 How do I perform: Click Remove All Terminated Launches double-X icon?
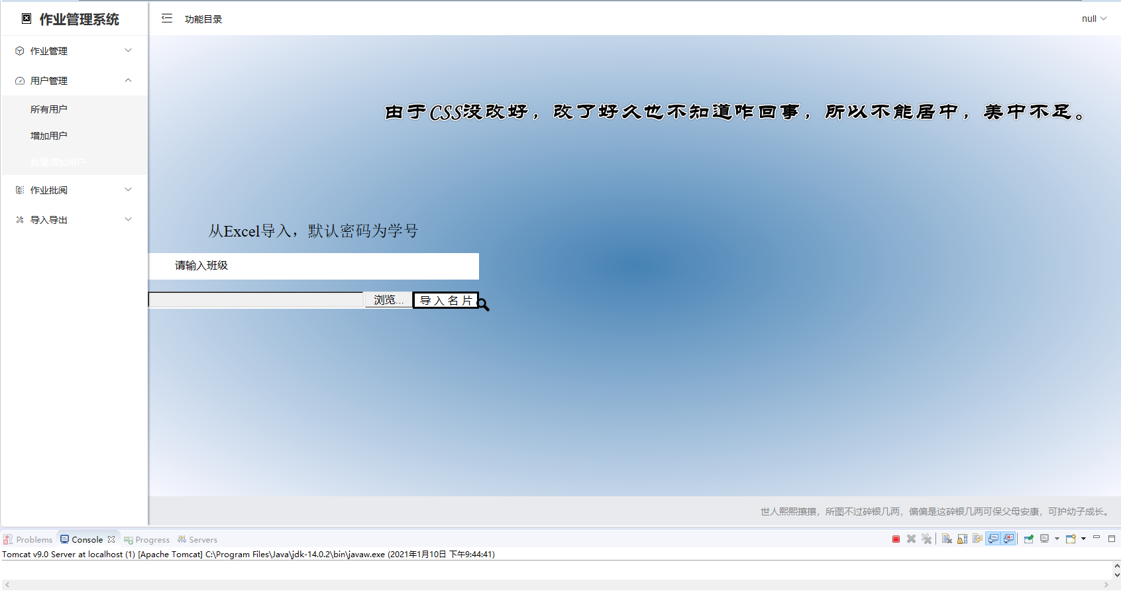click(926, 539)
